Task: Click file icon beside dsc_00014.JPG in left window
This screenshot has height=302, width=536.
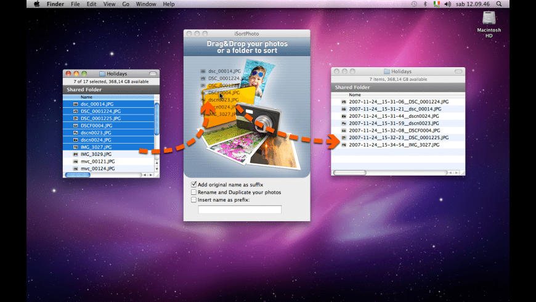Action: (76, 104)
